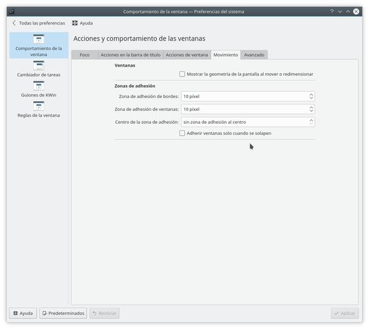
Task: Go back to Todas las preferencias
Action: pos(38,23)
